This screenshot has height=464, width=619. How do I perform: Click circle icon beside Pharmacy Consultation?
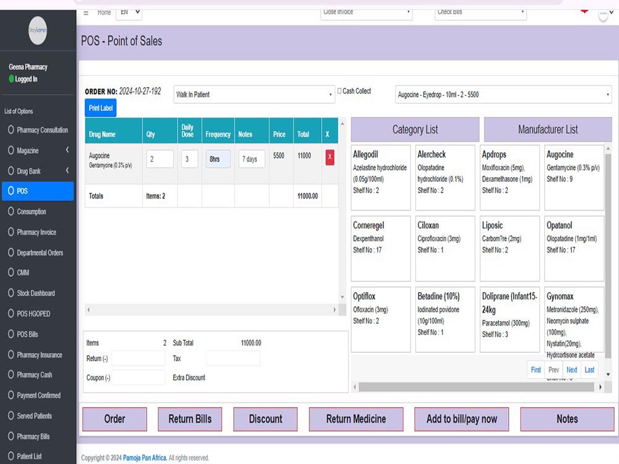tap(11, 130)
